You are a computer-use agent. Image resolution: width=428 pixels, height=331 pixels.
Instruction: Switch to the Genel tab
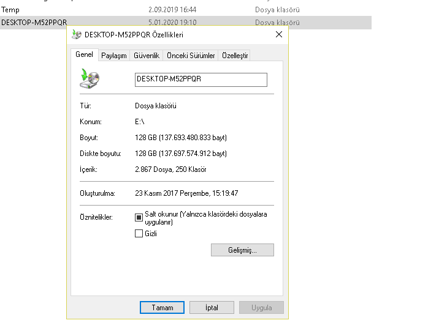[85, 54]
